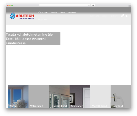Image resolution: width=137 pixels, height=116 pixels.
Task: Click the Arutech logo
Action: tap(22, 16)
